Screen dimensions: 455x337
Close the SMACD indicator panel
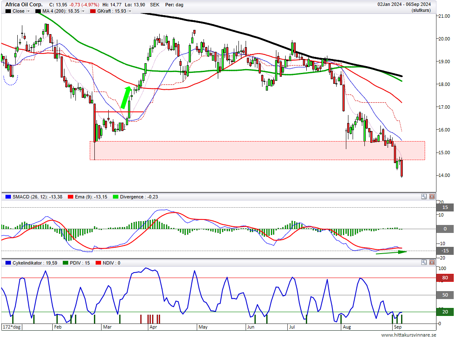coord(432,196)
